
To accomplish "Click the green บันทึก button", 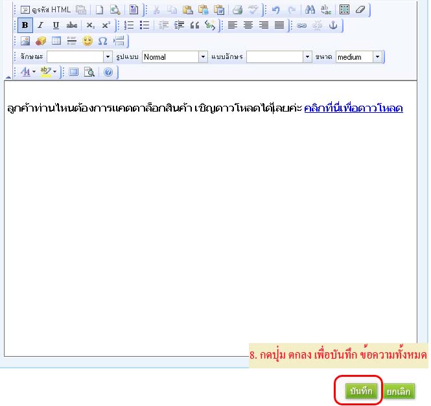I will 361,391.
